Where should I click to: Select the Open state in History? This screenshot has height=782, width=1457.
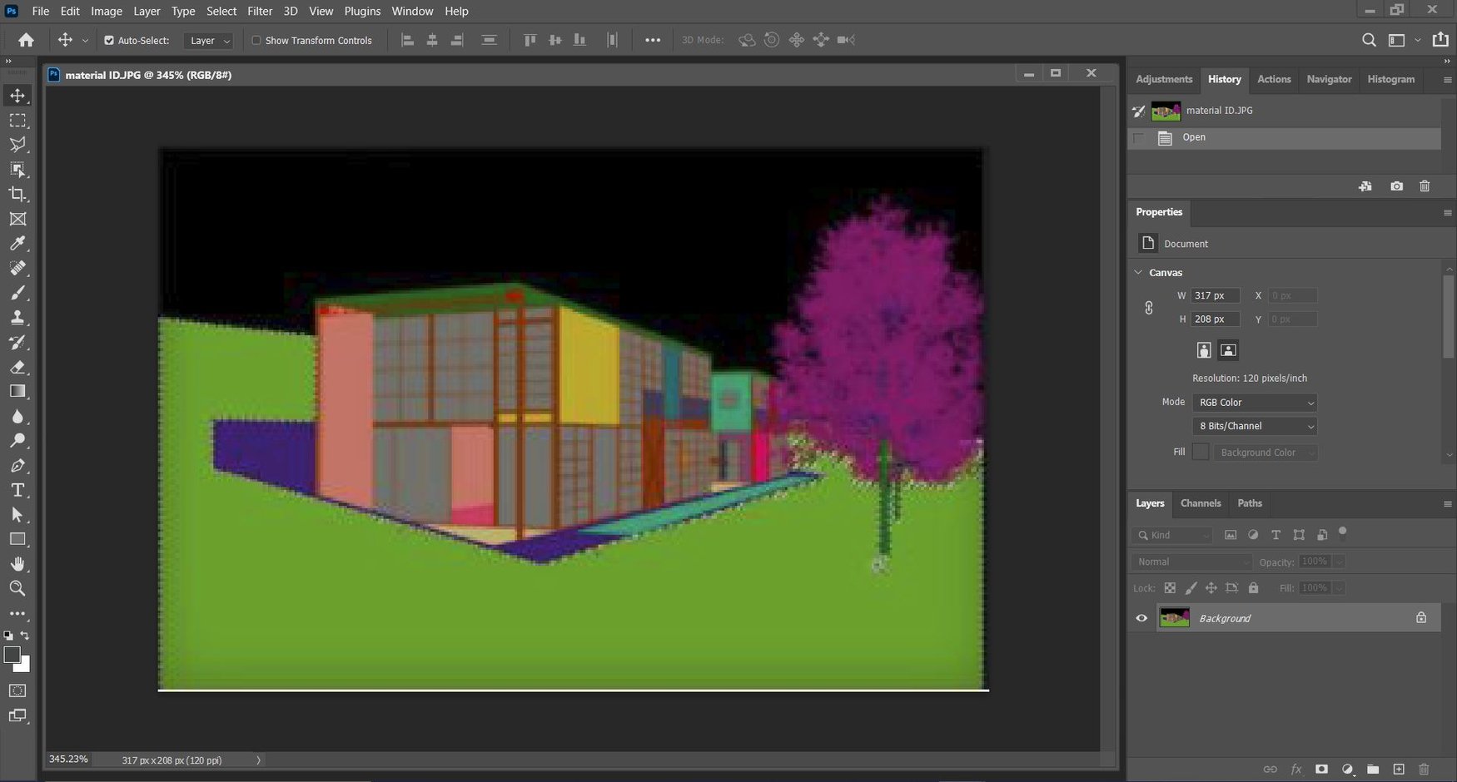1193,137
